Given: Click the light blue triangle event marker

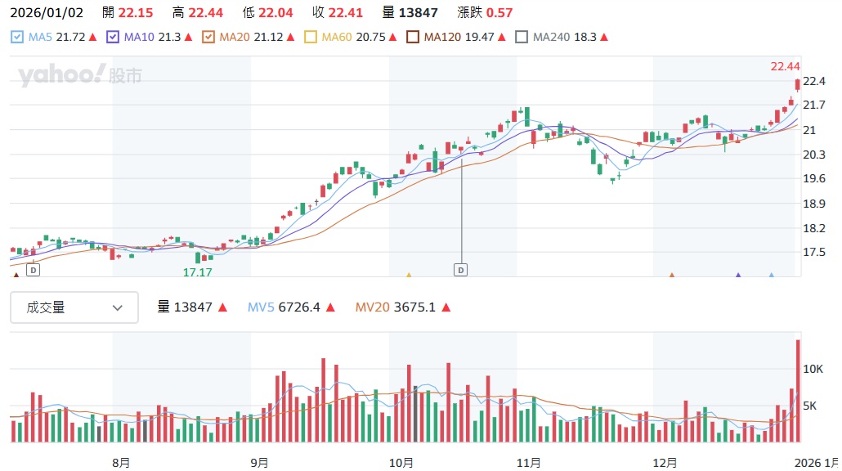Looking at the screenshot, I should pos(771,276).
